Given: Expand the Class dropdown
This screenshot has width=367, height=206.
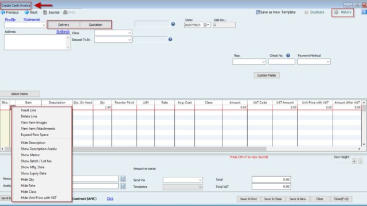Looking at the screenshot, I should click(x=130, y=33).
